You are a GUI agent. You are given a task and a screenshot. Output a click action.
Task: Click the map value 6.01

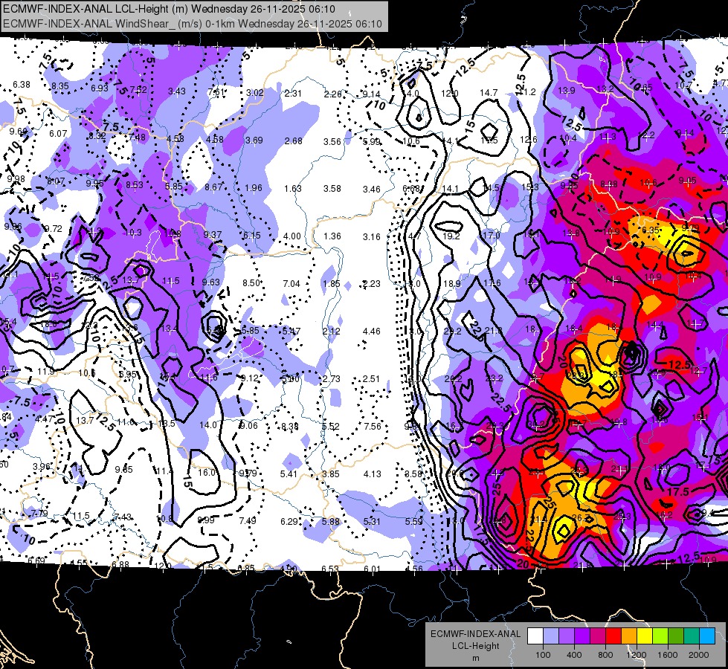pos(373,569)
